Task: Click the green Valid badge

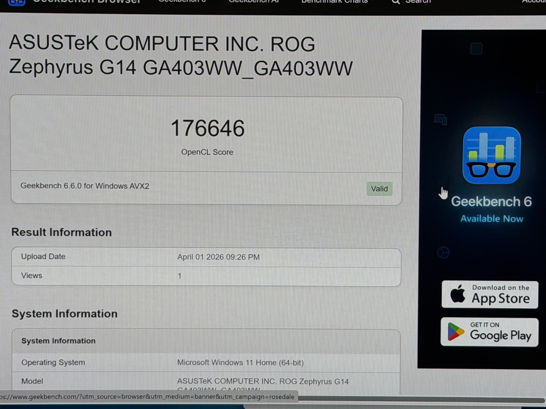Action: point(379,189)
